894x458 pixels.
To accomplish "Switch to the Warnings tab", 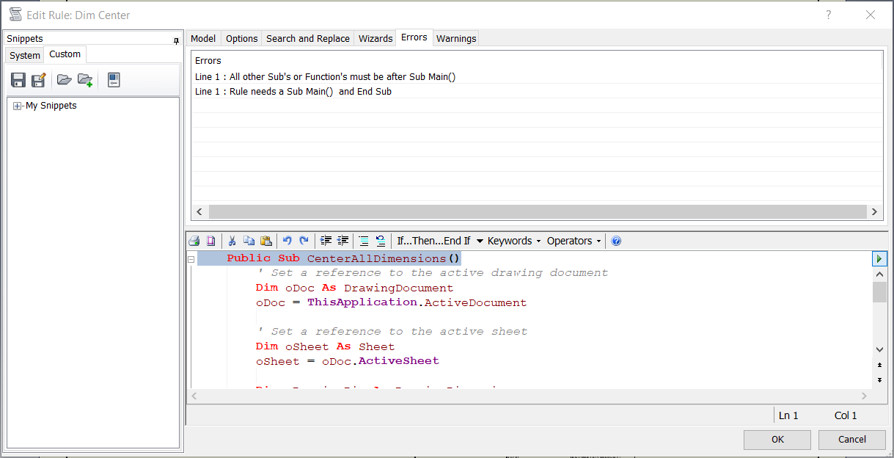I will (x=456, y=38).
